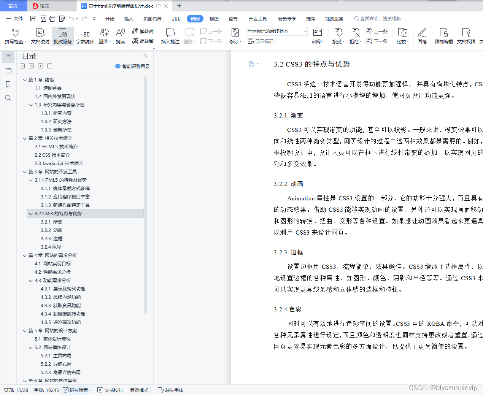Check the selection checkbox in 目录 panel
The height and width of the screenshot is (395, 483).
pos(22,66)
